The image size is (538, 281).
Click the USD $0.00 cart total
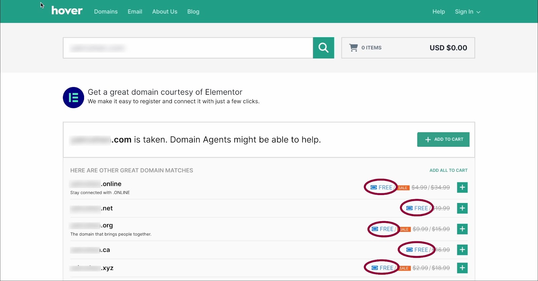pos(448,48)
